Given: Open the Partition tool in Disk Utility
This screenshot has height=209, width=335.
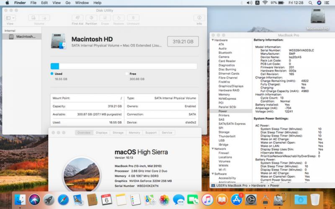Looking at the screenshot, I should (91, 18).
